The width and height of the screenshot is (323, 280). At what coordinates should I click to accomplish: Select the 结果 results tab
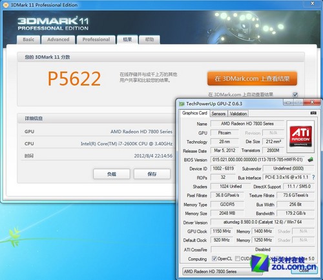pos(127,39)
